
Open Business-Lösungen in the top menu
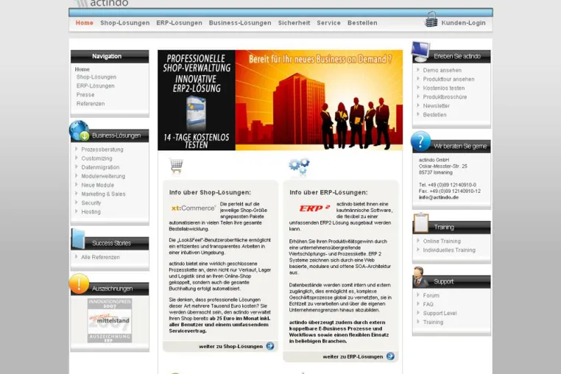pos(240,23)
